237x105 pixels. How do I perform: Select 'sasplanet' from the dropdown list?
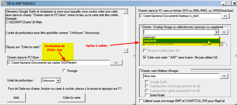click(x=181, y=41)
